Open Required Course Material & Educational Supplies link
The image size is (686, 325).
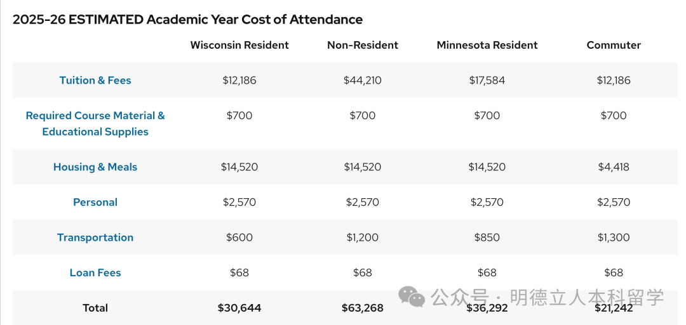coord(95,124)
